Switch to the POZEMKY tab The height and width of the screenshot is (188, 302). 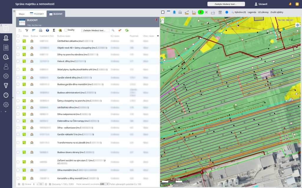[x=37, y=14]
